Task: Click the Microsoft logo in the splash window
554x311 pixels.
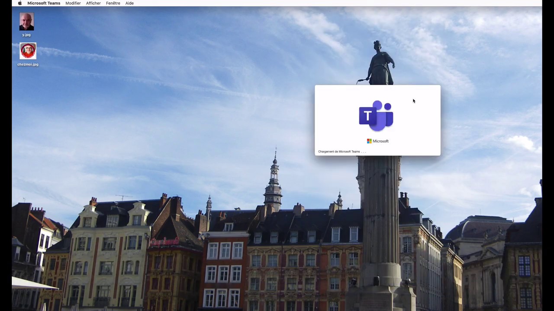Action: [x=378, y=141]
